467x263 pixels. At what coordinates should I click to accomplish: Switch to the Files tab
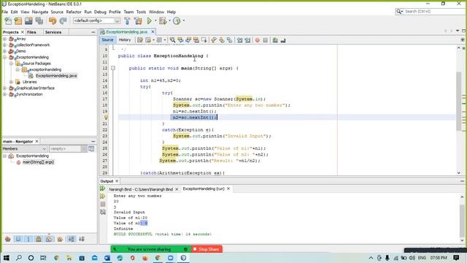[x=31, y=32]
